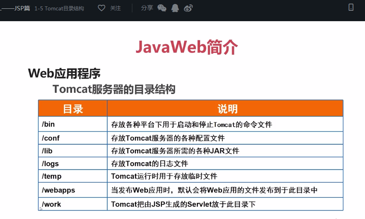
Task: Click the 关注 follow label
Action: (116, 8)
